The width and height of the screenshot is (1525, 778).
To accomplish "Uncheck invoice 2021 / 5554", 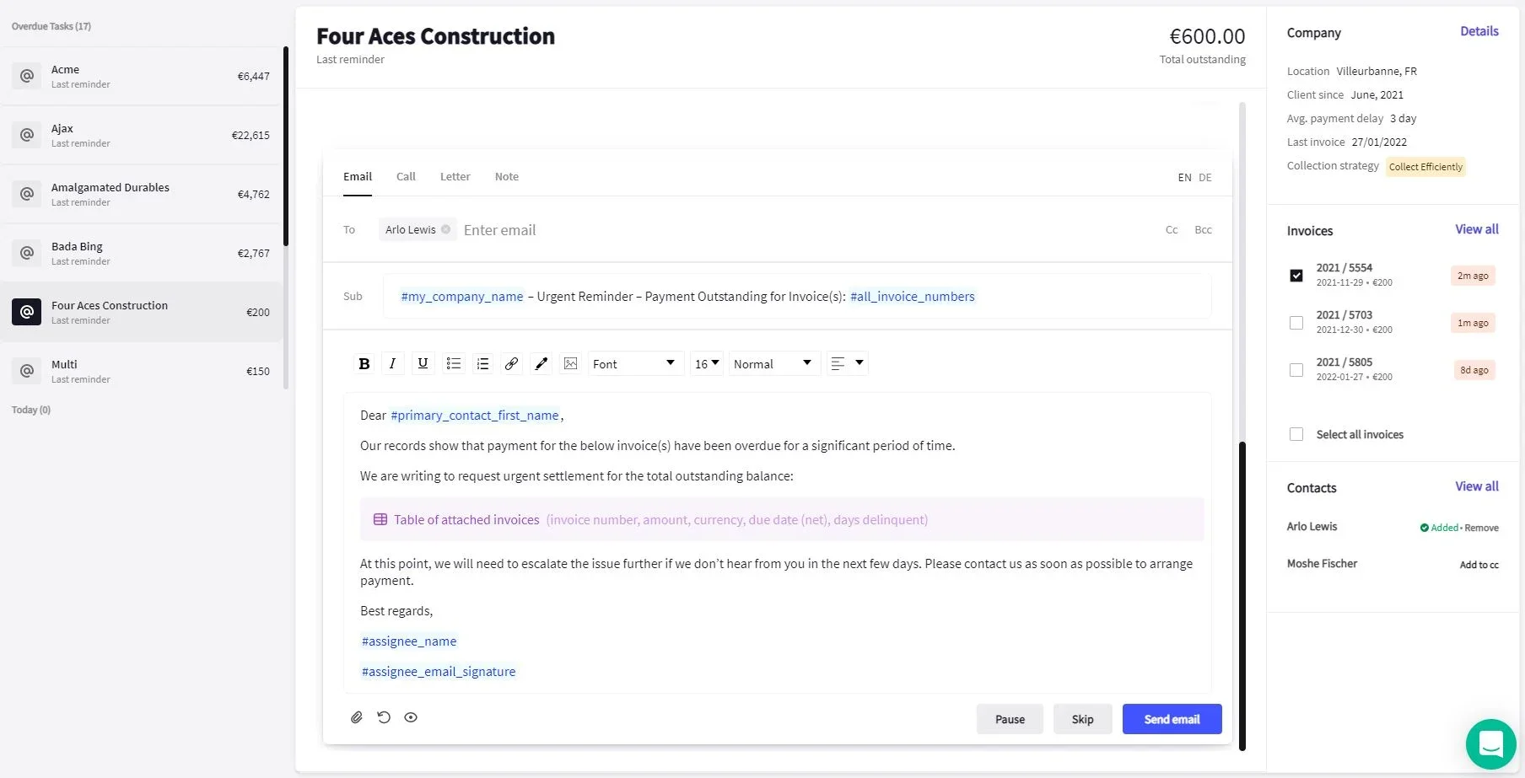I will (x=1296, y=276).
